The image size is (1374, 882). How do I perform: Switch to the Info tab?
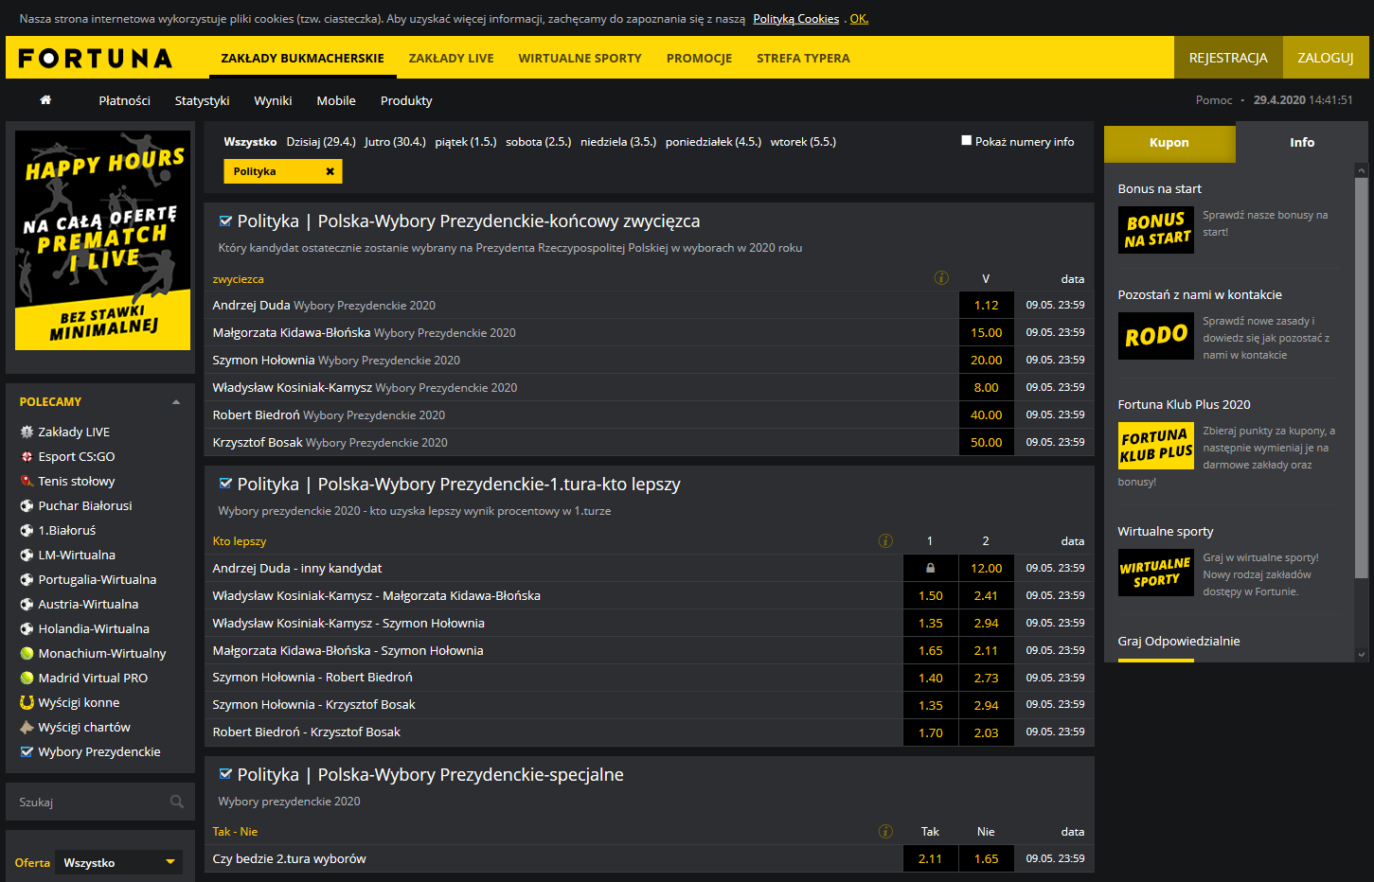1302,142
